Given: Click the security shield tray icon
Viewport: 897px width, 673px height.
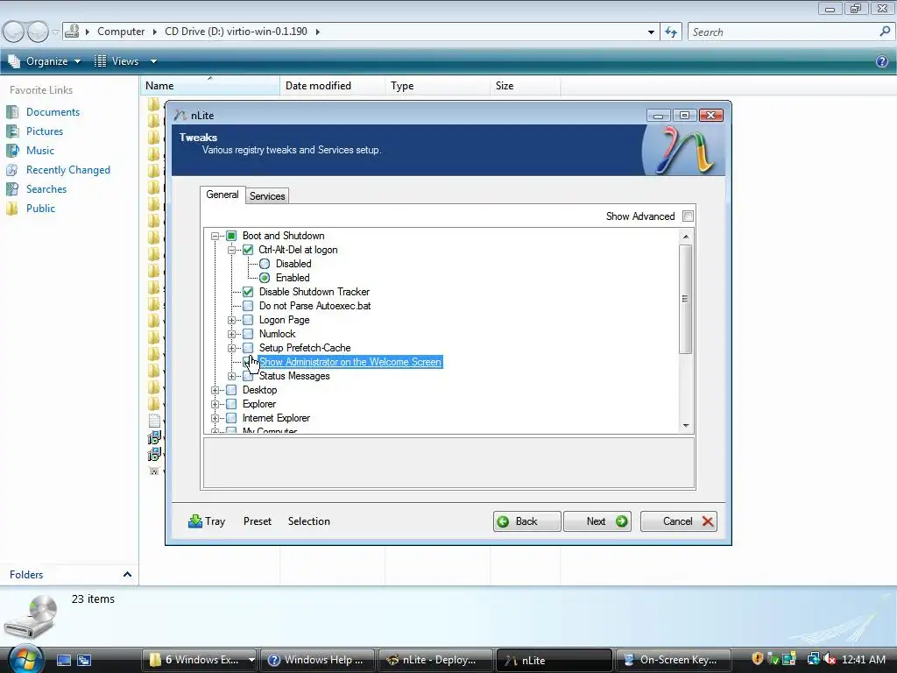Looking at the screenshot, I should [758, 659].
